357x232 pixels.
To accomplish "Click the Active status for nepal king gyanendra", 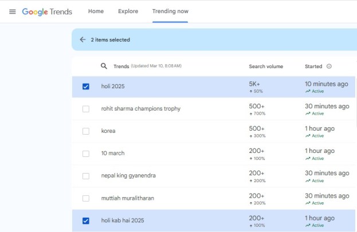I will [x=318, y=181].
